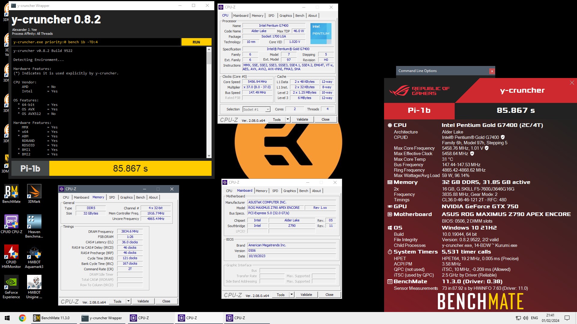Close the Command Line Options window
The width and height of the screenshot is (577, 324).
point(492,71)
